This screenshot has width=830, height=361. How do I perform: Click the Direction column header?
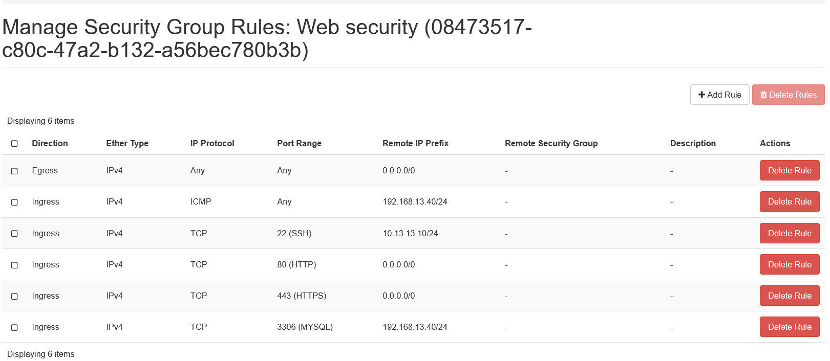tap(50, 143)
